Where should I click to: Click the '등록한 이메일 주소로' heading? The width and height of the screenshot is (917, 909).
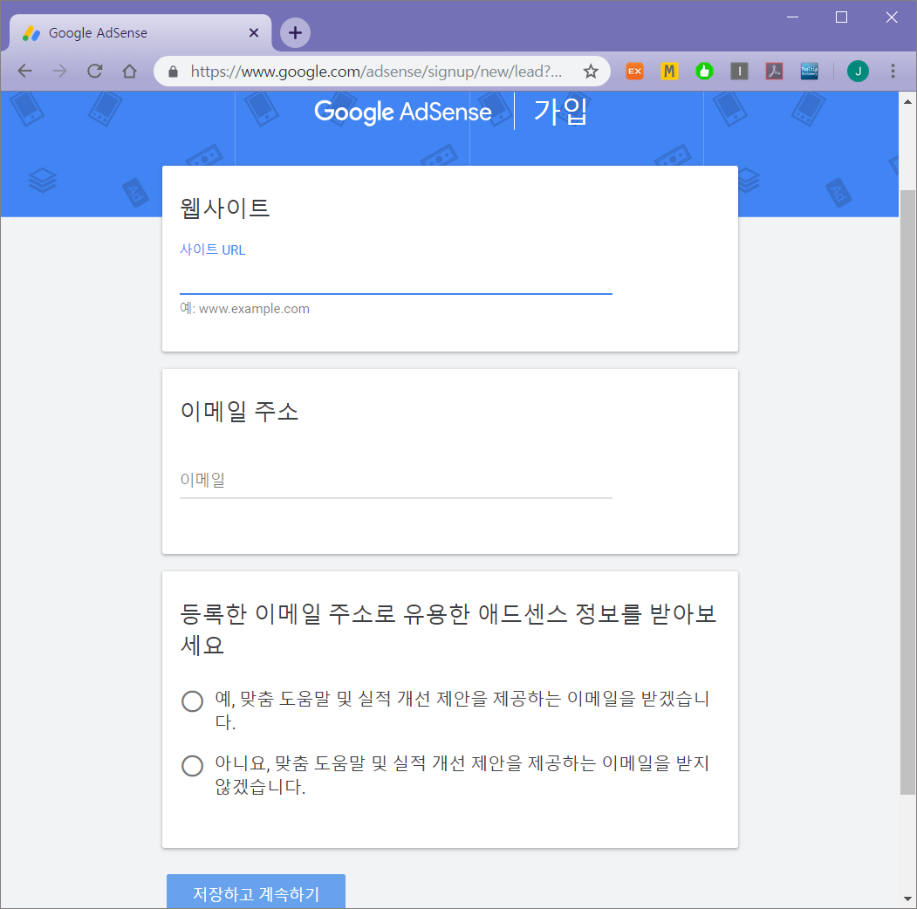pyautogui.click(x=448, y=630)
